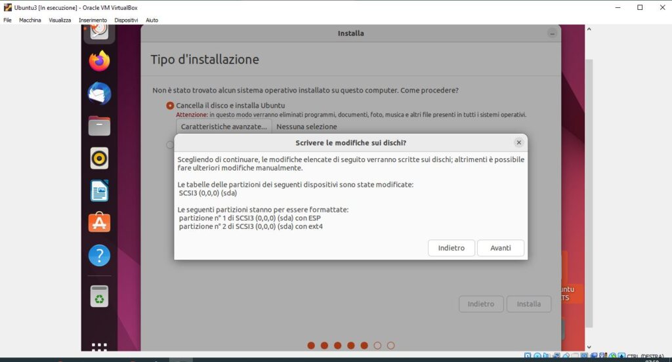Launch LibreOffice Writer from the dock
672x362 pixels.
[x=99, y=191]
